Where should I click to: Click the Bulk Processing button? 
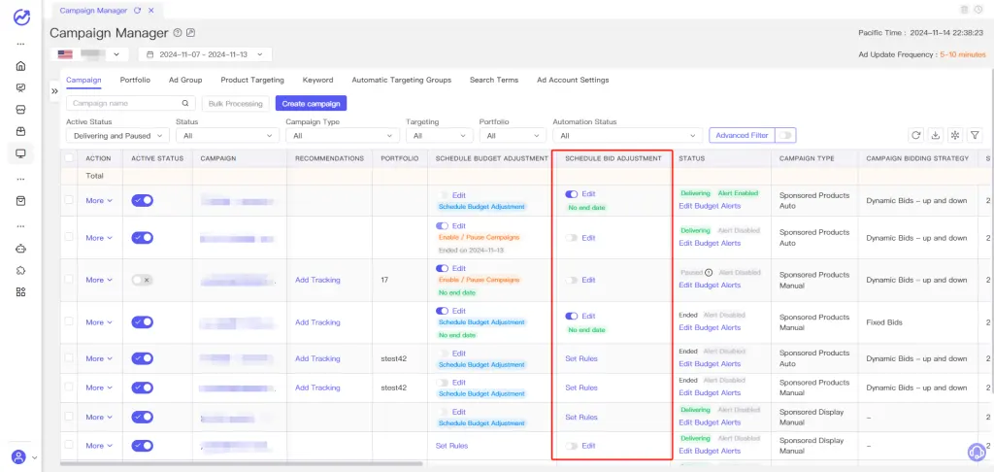tap(236, 103)
